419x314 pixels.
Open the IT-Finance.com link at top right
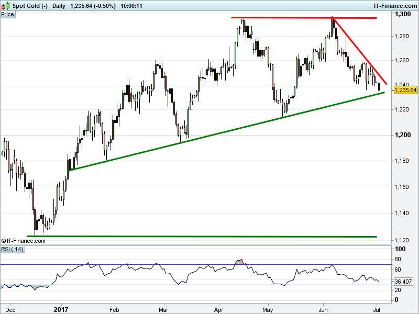coord(395,6)
